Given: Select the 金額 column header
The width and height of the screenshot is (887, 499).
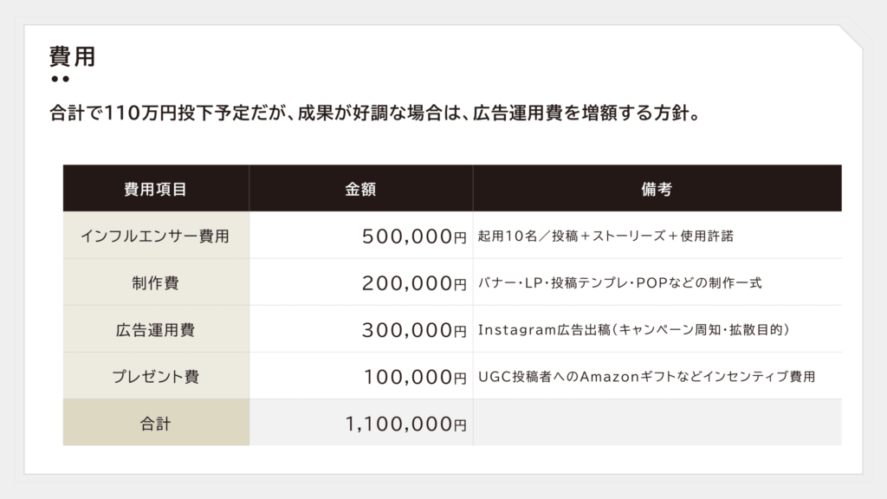Looking at the screenshot, I should 361,188.
